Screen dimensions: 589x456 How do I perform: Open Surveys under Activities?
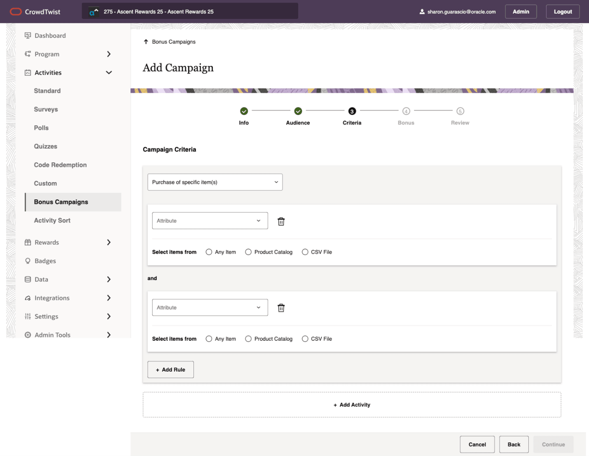pos(46,109)
